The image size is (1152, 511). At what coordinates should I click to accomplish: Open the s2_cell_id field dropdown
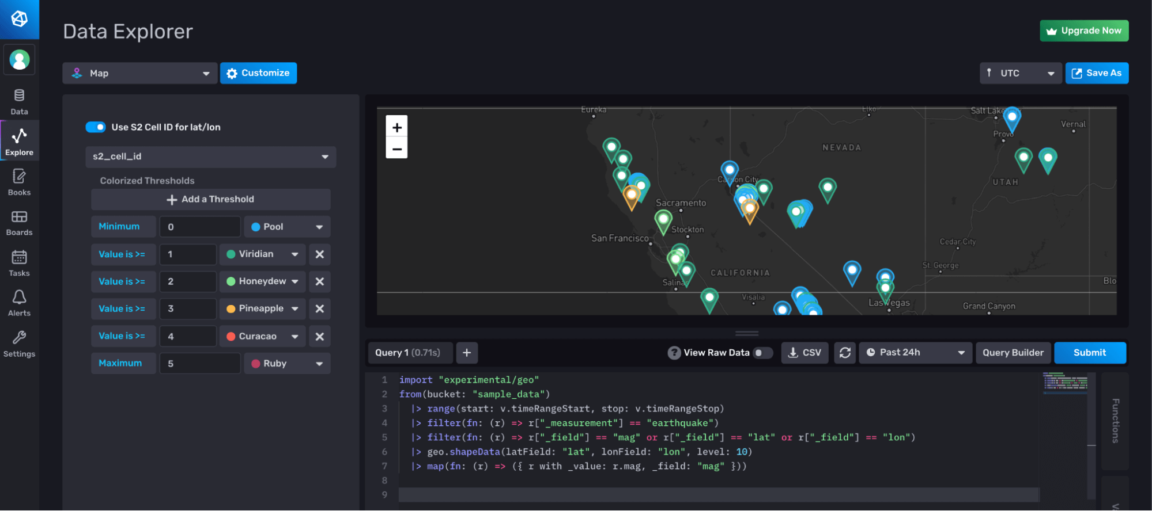coord(210,157)
